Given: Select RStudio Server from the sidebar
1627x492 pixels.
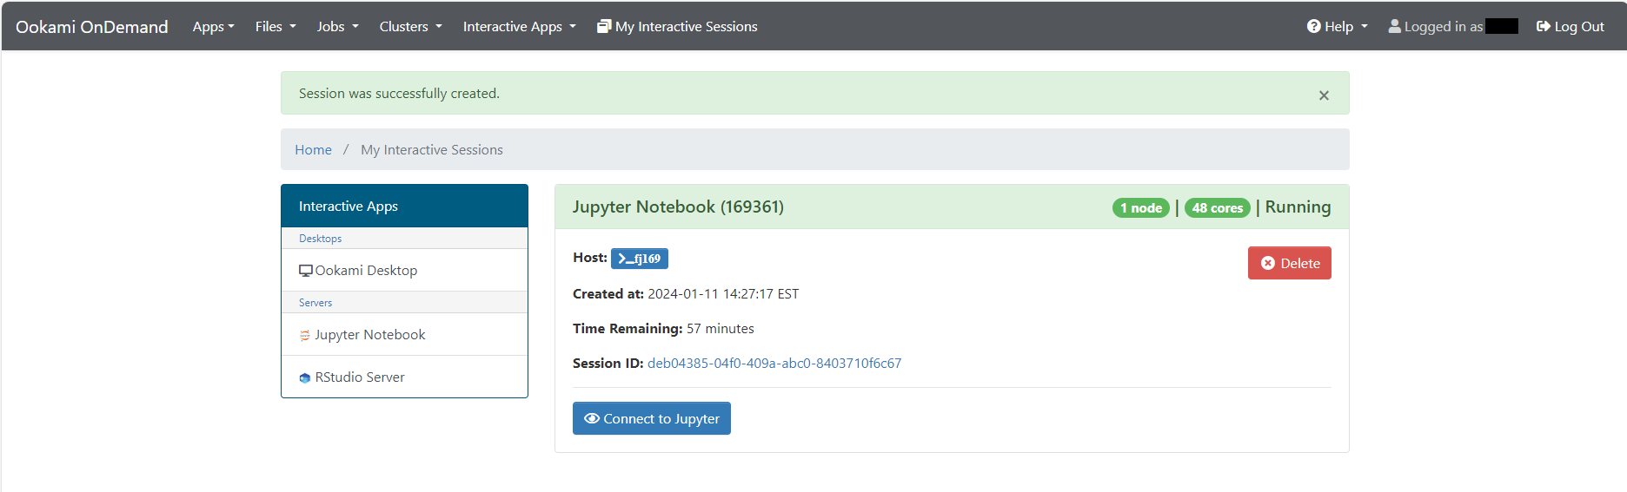Looking at the screenshot, I should (x=360, y=377).
